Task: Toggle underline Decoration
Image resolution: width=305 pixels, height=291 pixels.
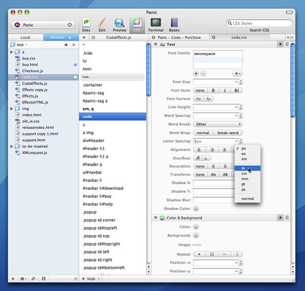Action: point(213,166)
